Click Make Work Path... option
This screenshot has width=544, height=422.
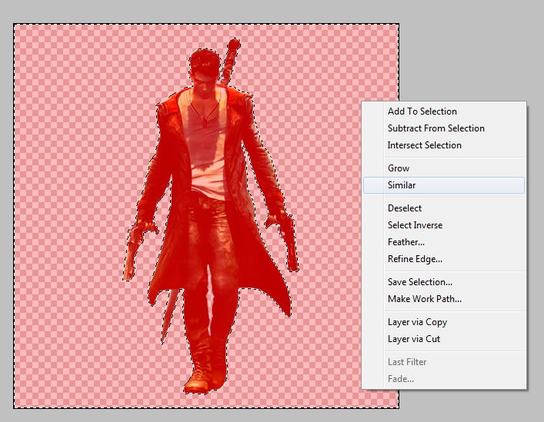444,299
